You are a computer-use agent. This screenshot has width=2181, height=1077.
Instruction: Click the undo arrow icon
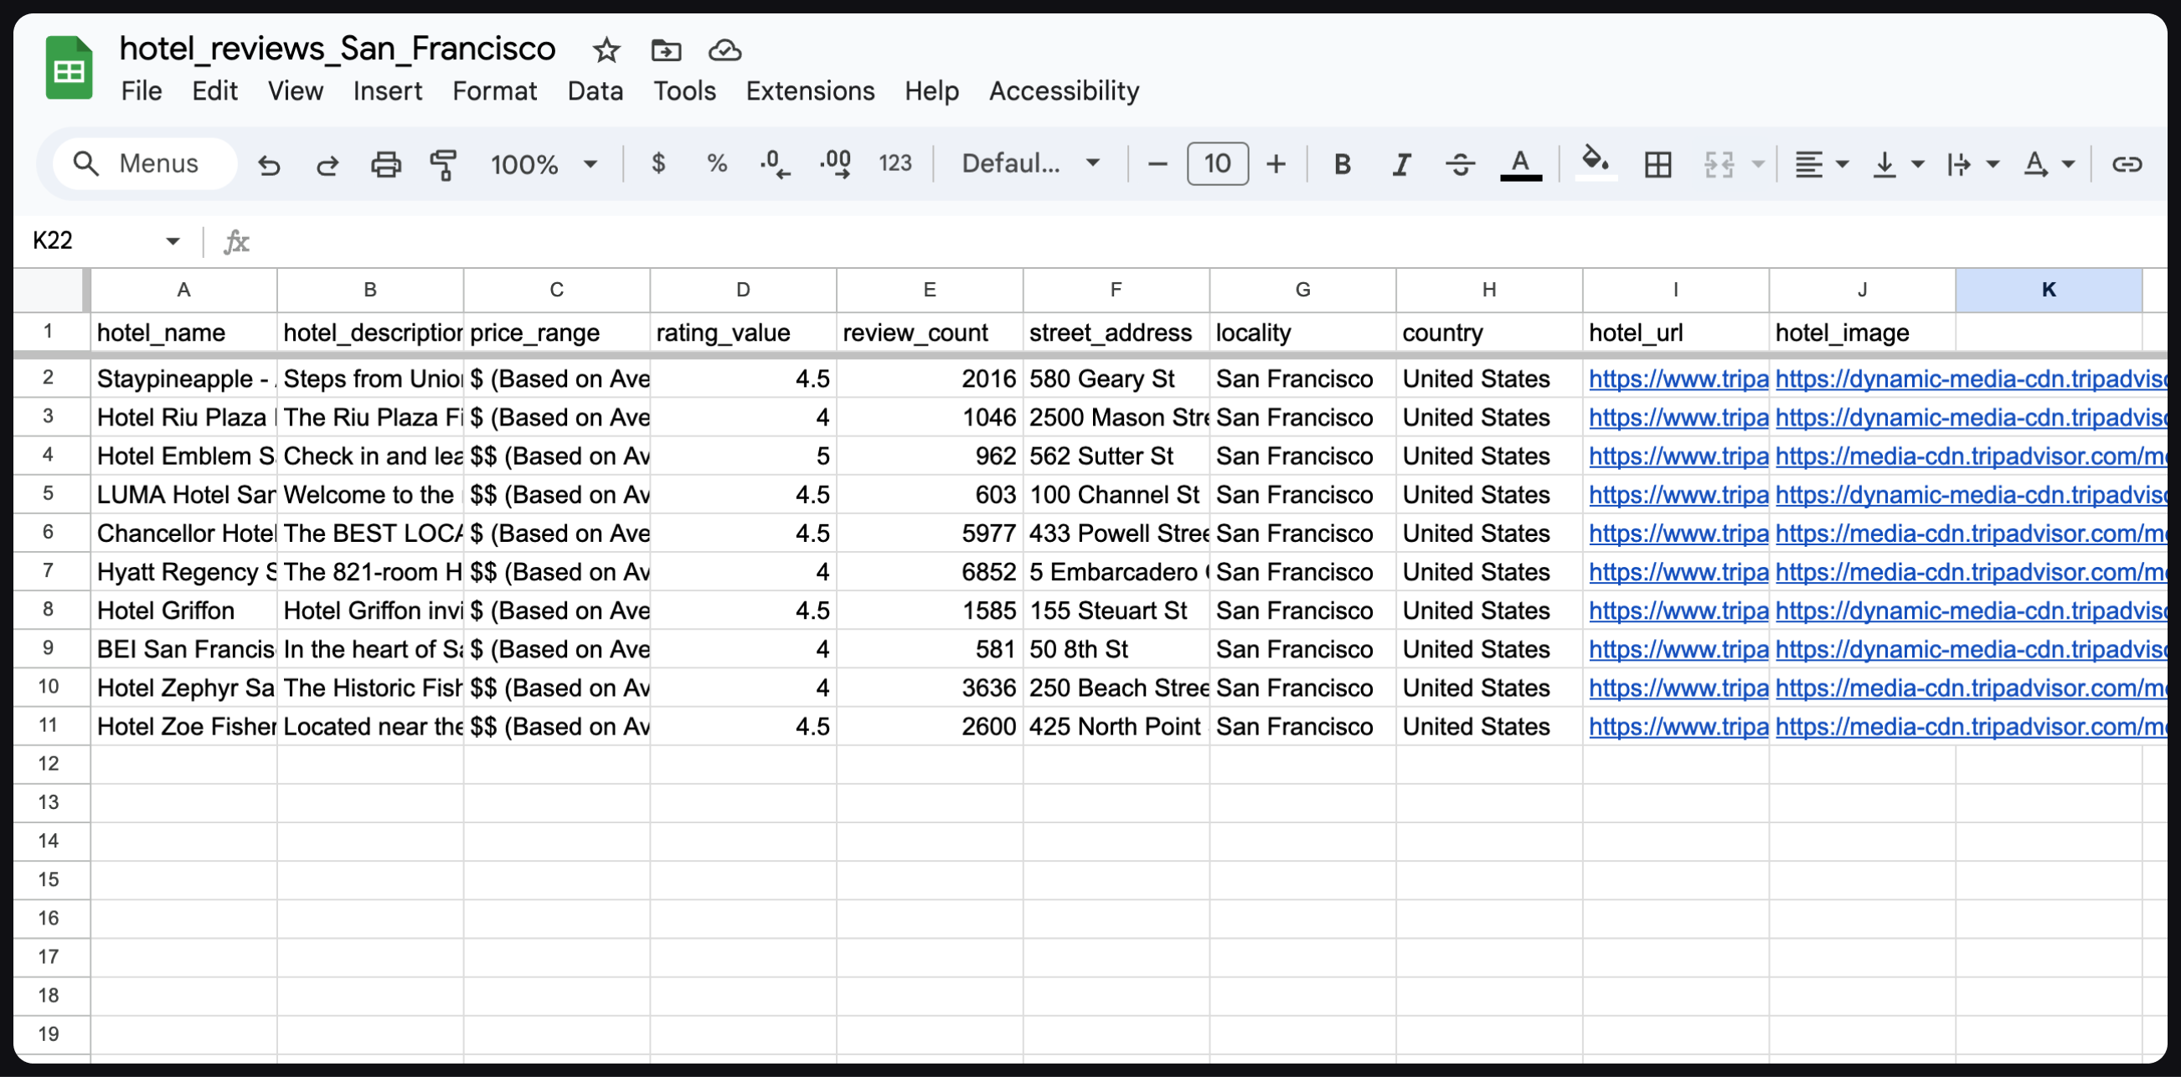pos(269,164)
